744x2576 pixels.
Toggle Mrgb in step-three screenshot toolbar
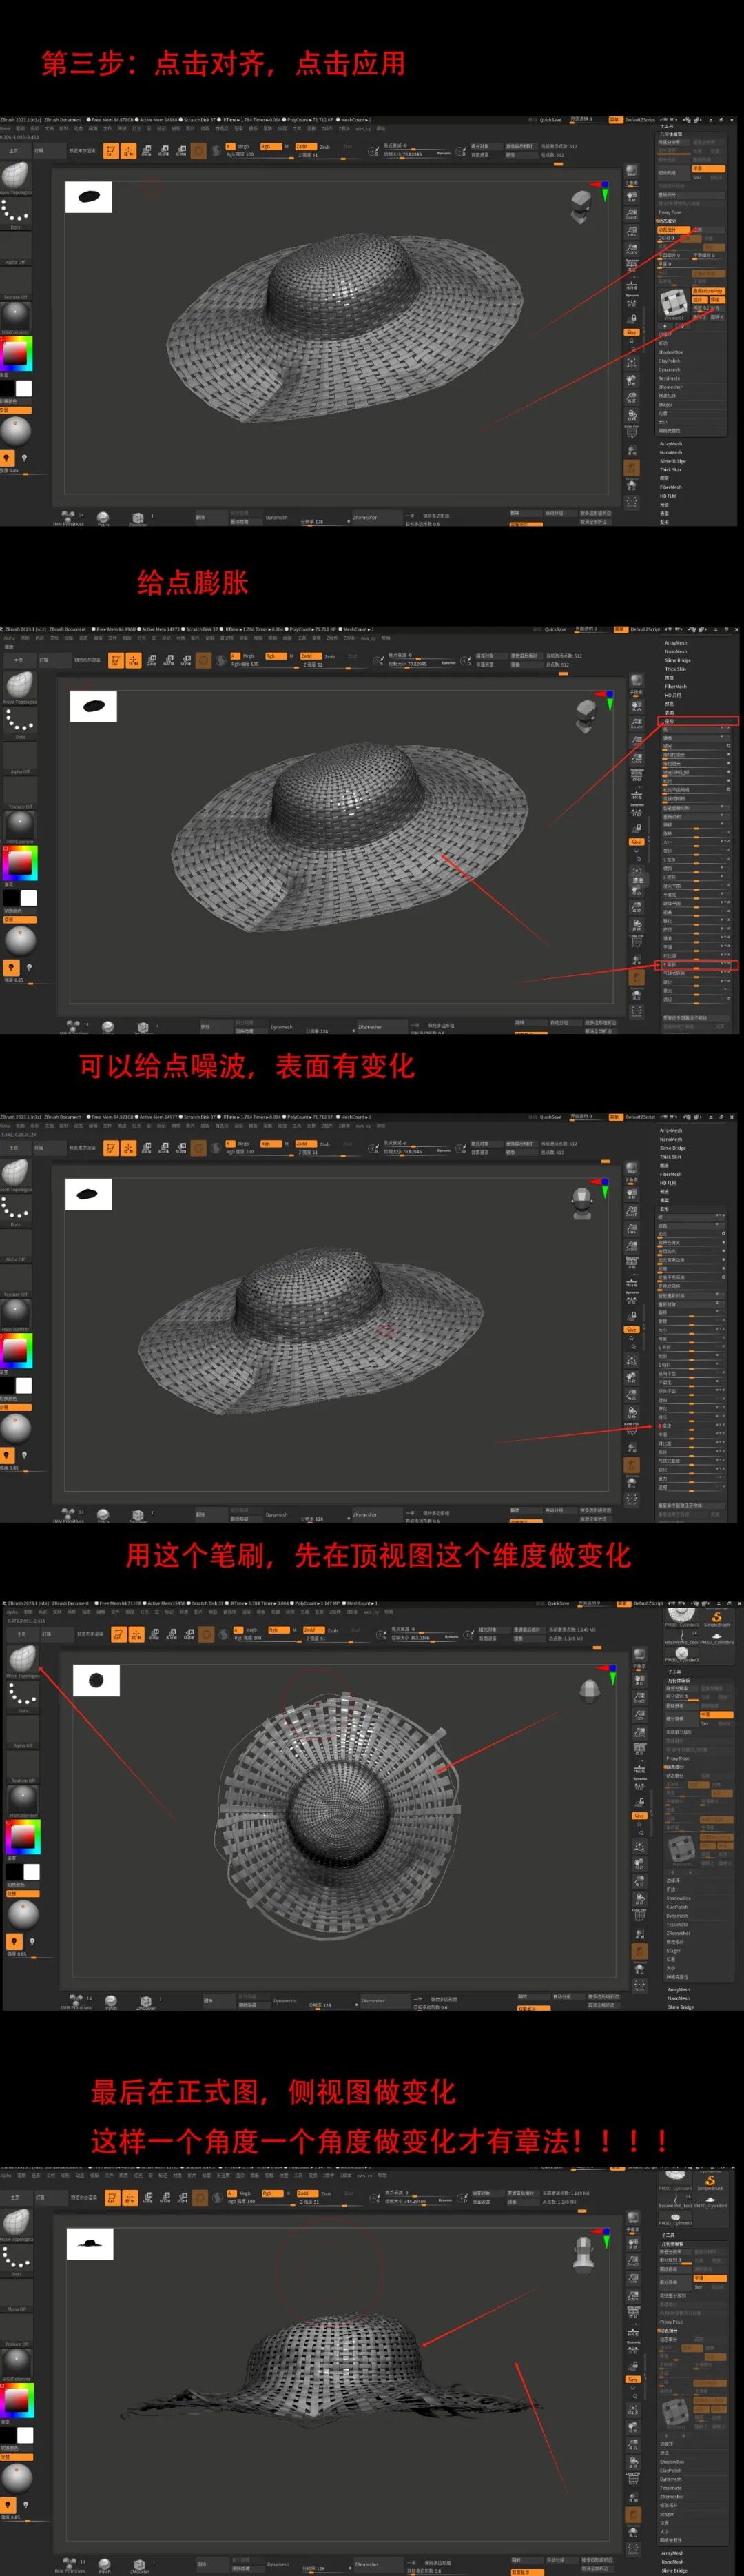coord(242,146)
